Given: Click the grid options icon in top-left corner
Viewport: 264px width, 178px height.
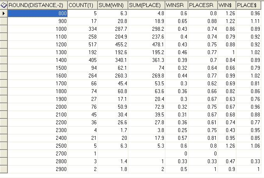Looking at the screenshot, I should 4,5.
